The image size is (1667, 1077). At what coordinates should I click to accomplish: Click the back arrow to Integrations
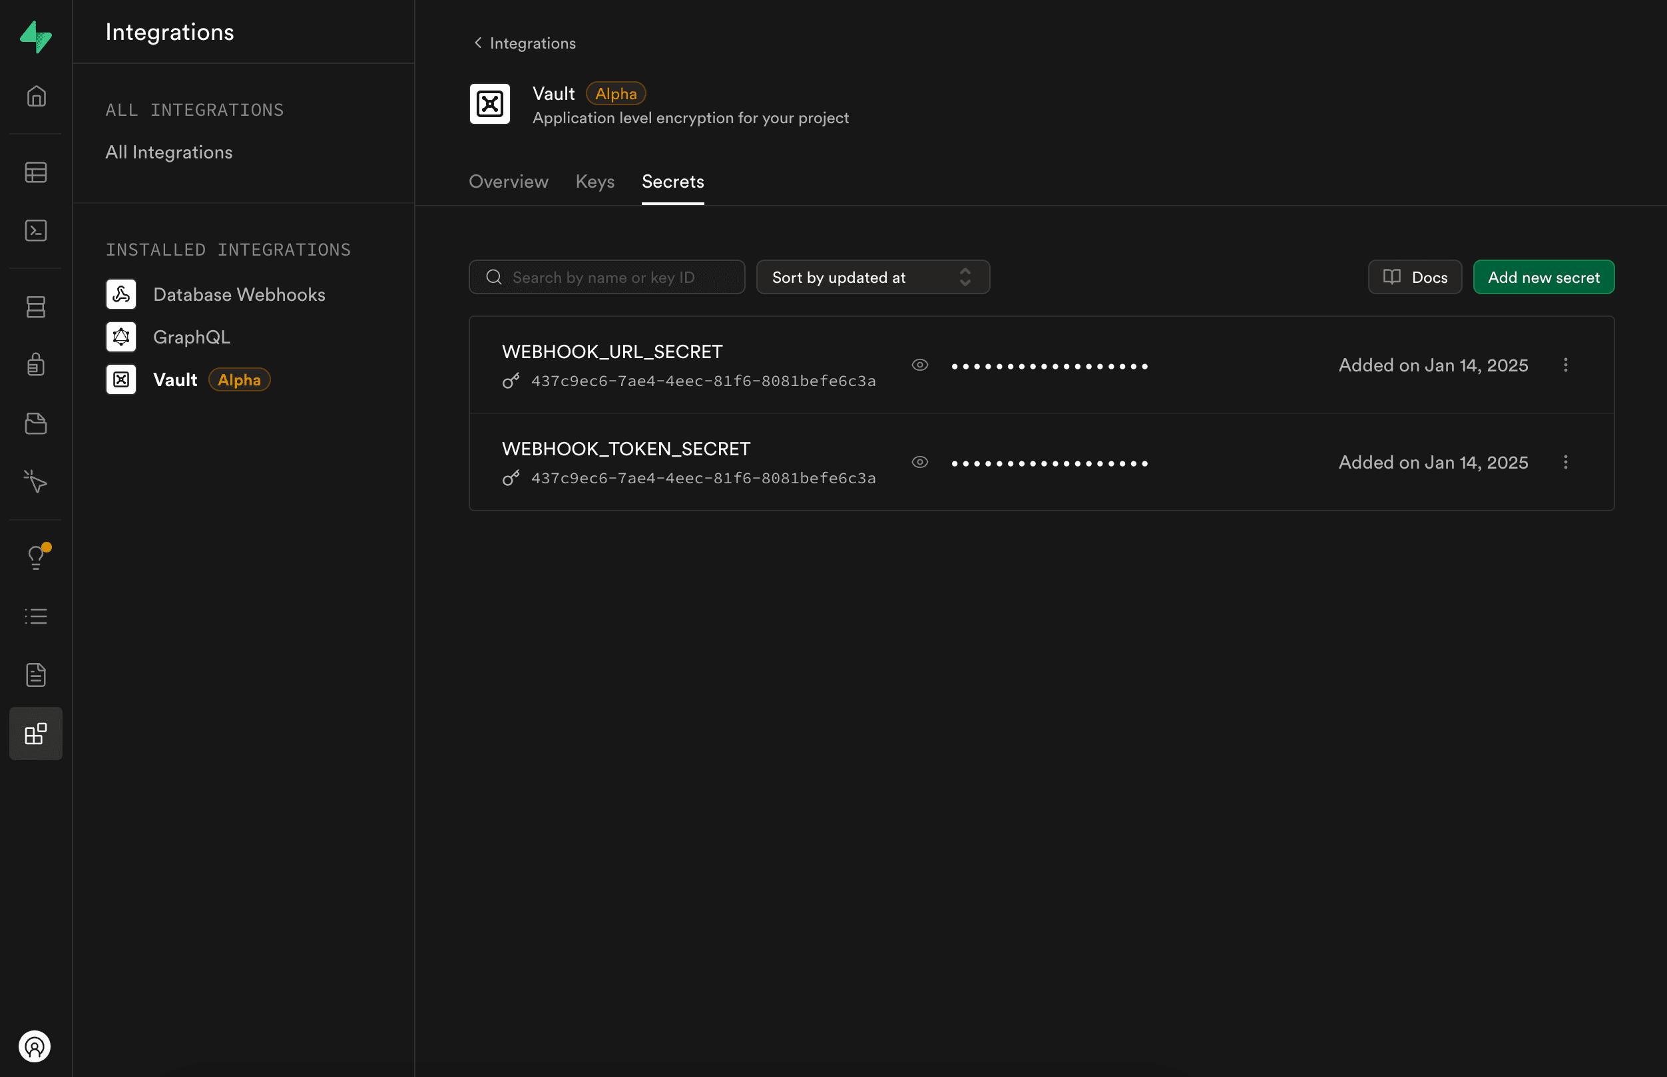pyautogui.click(x=476, y=43)
